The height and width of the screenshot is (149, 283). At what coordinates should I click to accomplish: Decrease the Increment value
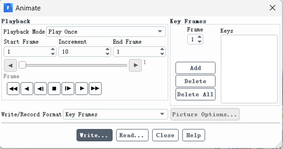pyautogui.click(x=107, y=54)
